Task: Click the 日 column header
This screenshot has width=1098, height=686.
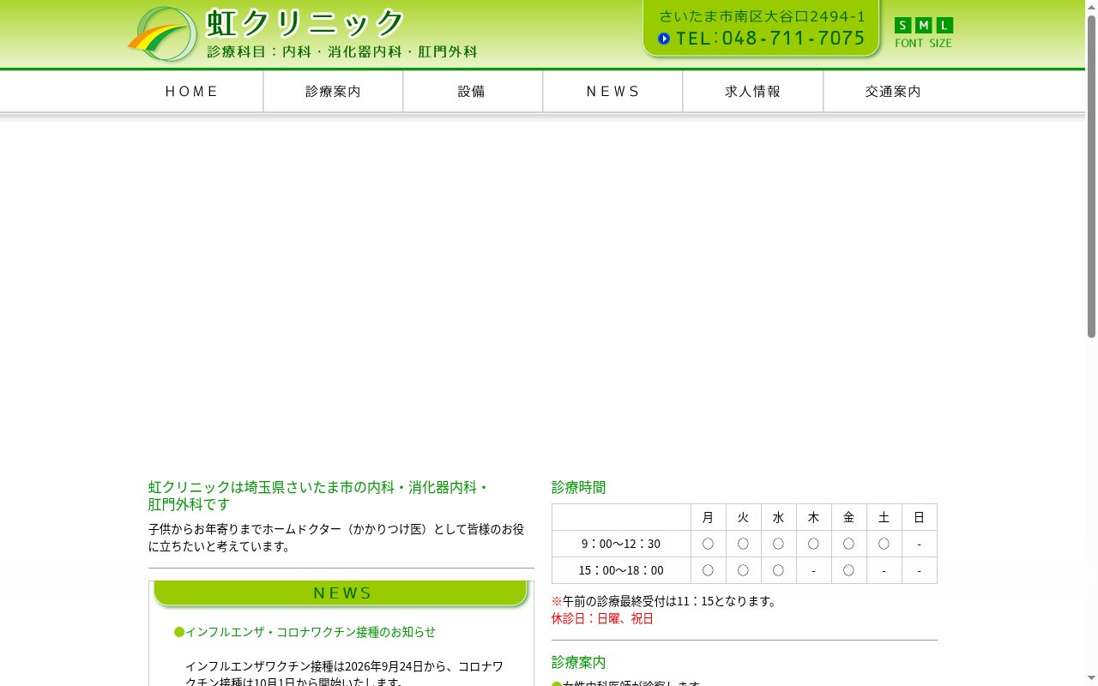Action: (920, 517)
